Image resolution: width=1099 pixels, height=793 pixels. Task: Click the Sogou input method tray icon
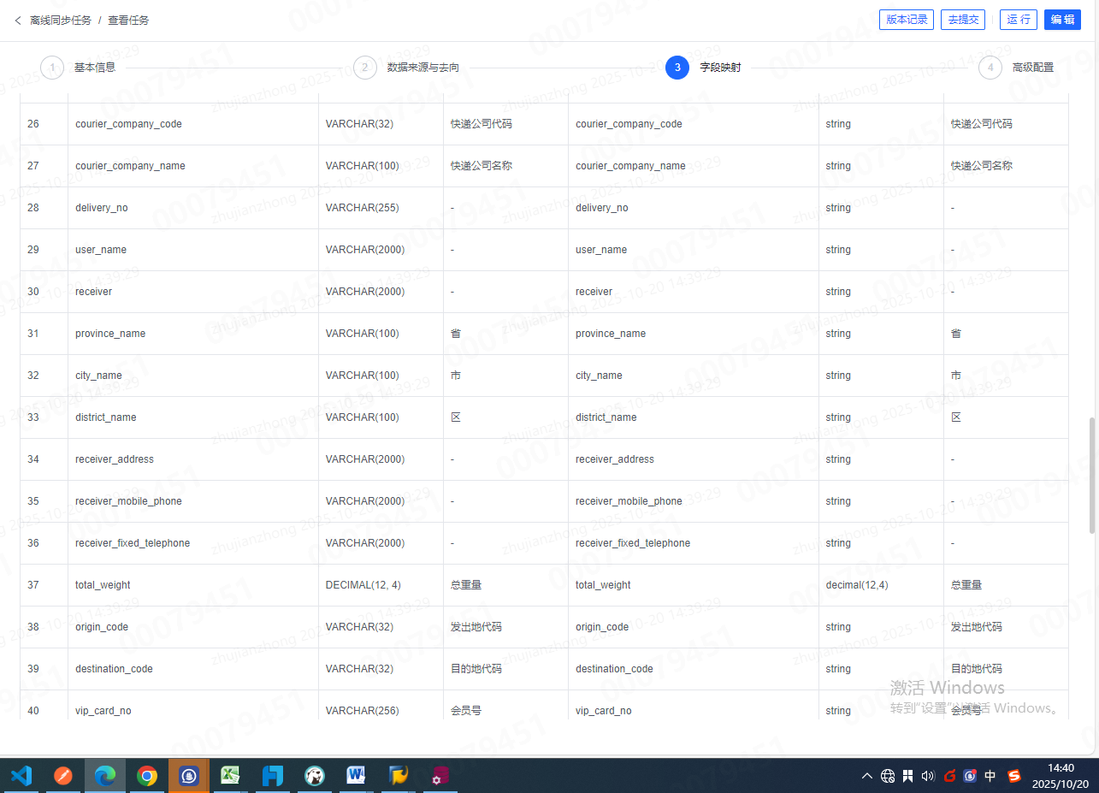coord(1014,776)
